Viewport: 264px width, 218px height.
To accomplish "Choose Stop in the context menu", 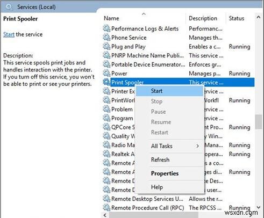I will tap(169, 101).
